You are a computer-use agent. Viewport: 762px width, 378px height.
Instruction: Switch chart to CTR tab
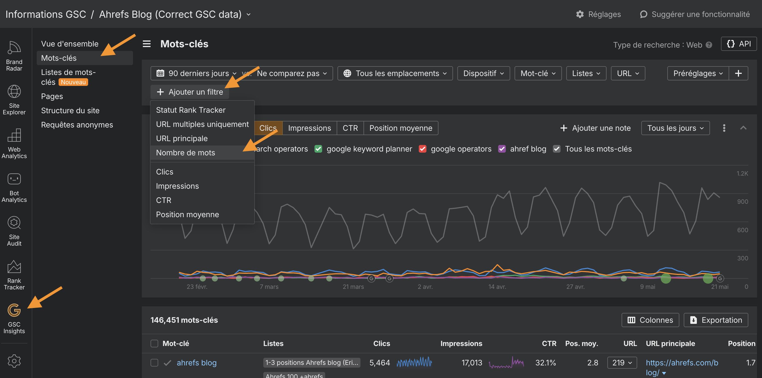[350, 128]
